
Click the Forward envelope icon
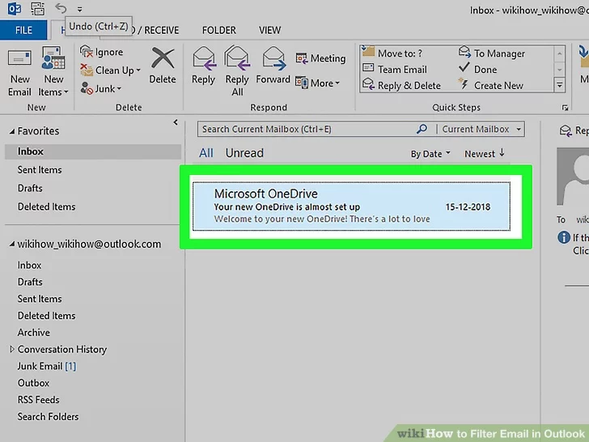pyautogui.click(x=273, y=58)
